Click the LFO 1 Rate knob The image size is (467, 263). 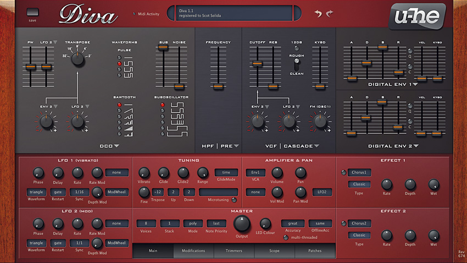77,173
